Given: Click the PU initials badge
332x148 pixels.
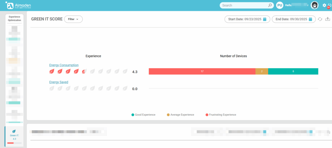Looking at the screenshot, I should (279, 5).
